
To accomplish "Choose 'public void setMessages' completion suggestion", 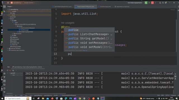I will coord(89,43).
